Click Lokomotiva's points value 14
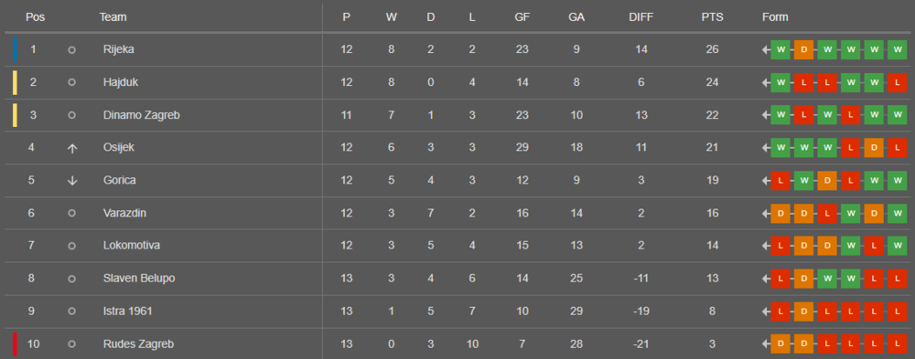The image size is (915, 359). click(x=712, y=246)
